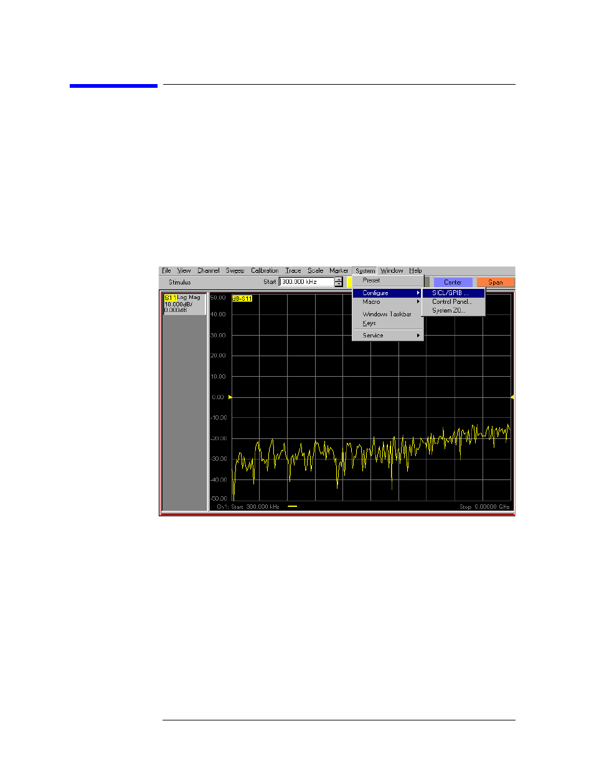Expand the Configure submenu
Viewport: 594px width, 769px height.
388,293
